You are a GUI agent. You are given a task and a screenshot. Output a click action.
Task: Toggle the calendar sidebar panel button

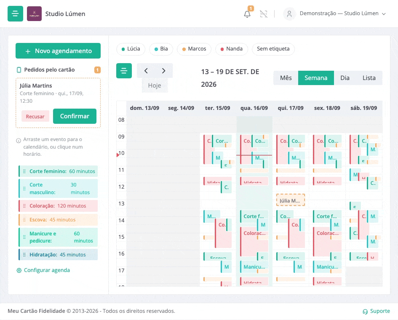(x=124, y=71)
